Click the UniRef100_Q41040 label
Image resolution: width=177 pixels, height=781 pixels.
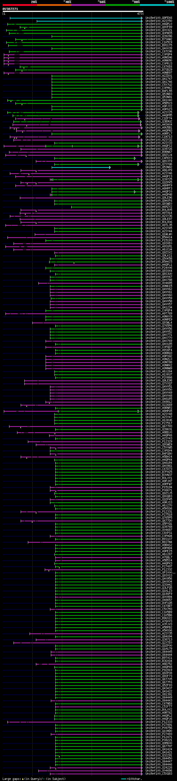click(x=159, y=100)
